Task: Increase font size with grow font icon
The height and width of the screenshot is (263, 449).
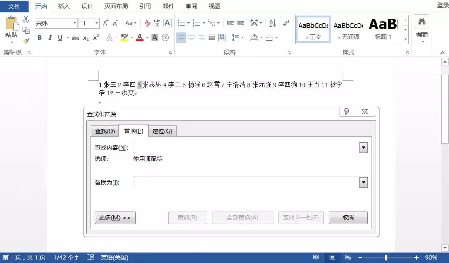Action: click(x=106, y=23)
